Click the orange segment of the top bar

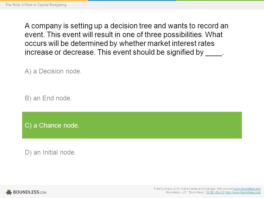(x=44, y=0)
